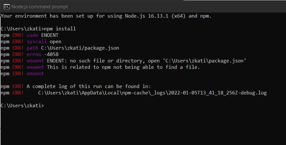Screen dimensions: 286x145
Task: Click the "Node.js command prompt" window title
Action: pyautogui.click(x=40, y=7)
